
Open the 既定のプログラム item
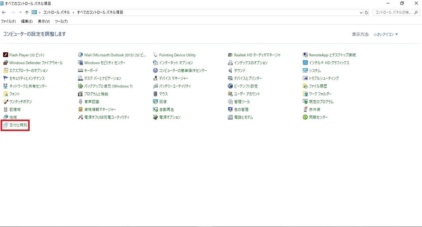click(318, 102)
